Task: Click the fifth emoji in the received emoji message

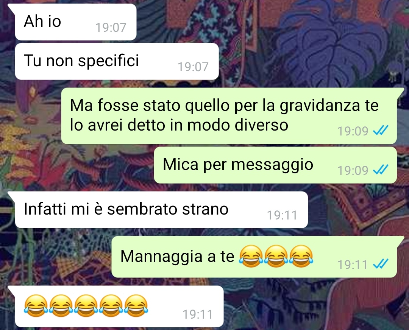Action: [x=136, y=306]
